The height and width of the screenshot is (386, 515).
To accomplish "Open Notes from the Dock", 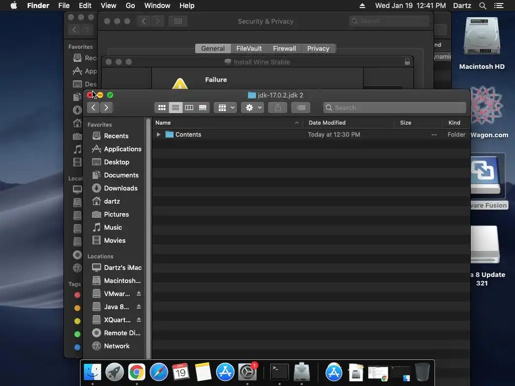I will tap(203, 372).
